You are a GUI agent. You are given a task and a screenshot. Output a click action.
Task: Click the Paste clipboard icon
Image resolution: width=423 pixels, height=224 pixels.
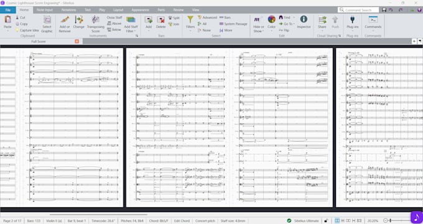(7, 19)
